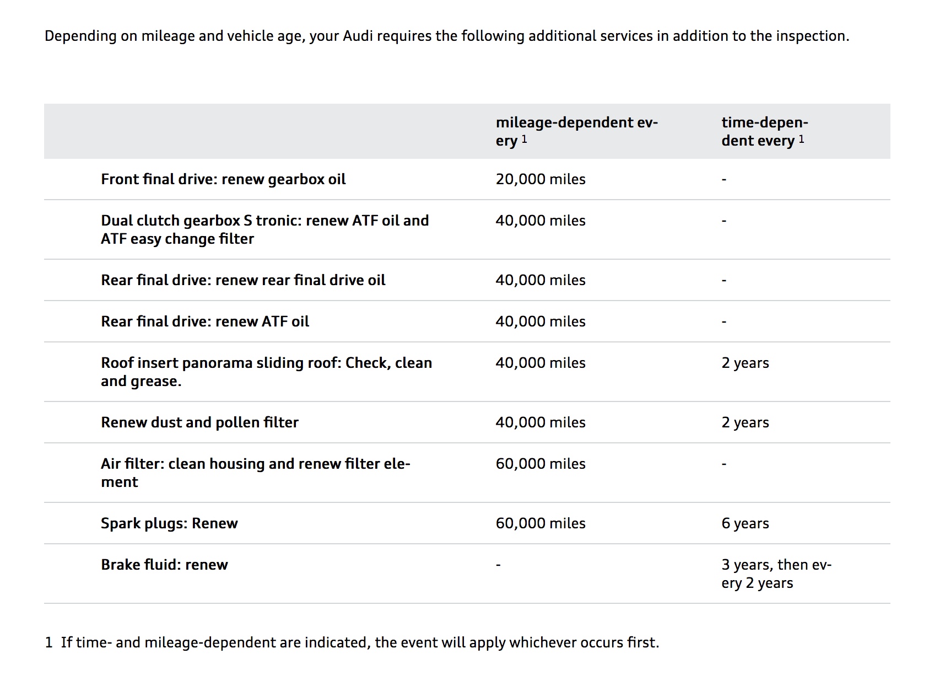929x675 pixels.
Task: Click footnote marker beside time-dependent header
Action: click(801, 140)
